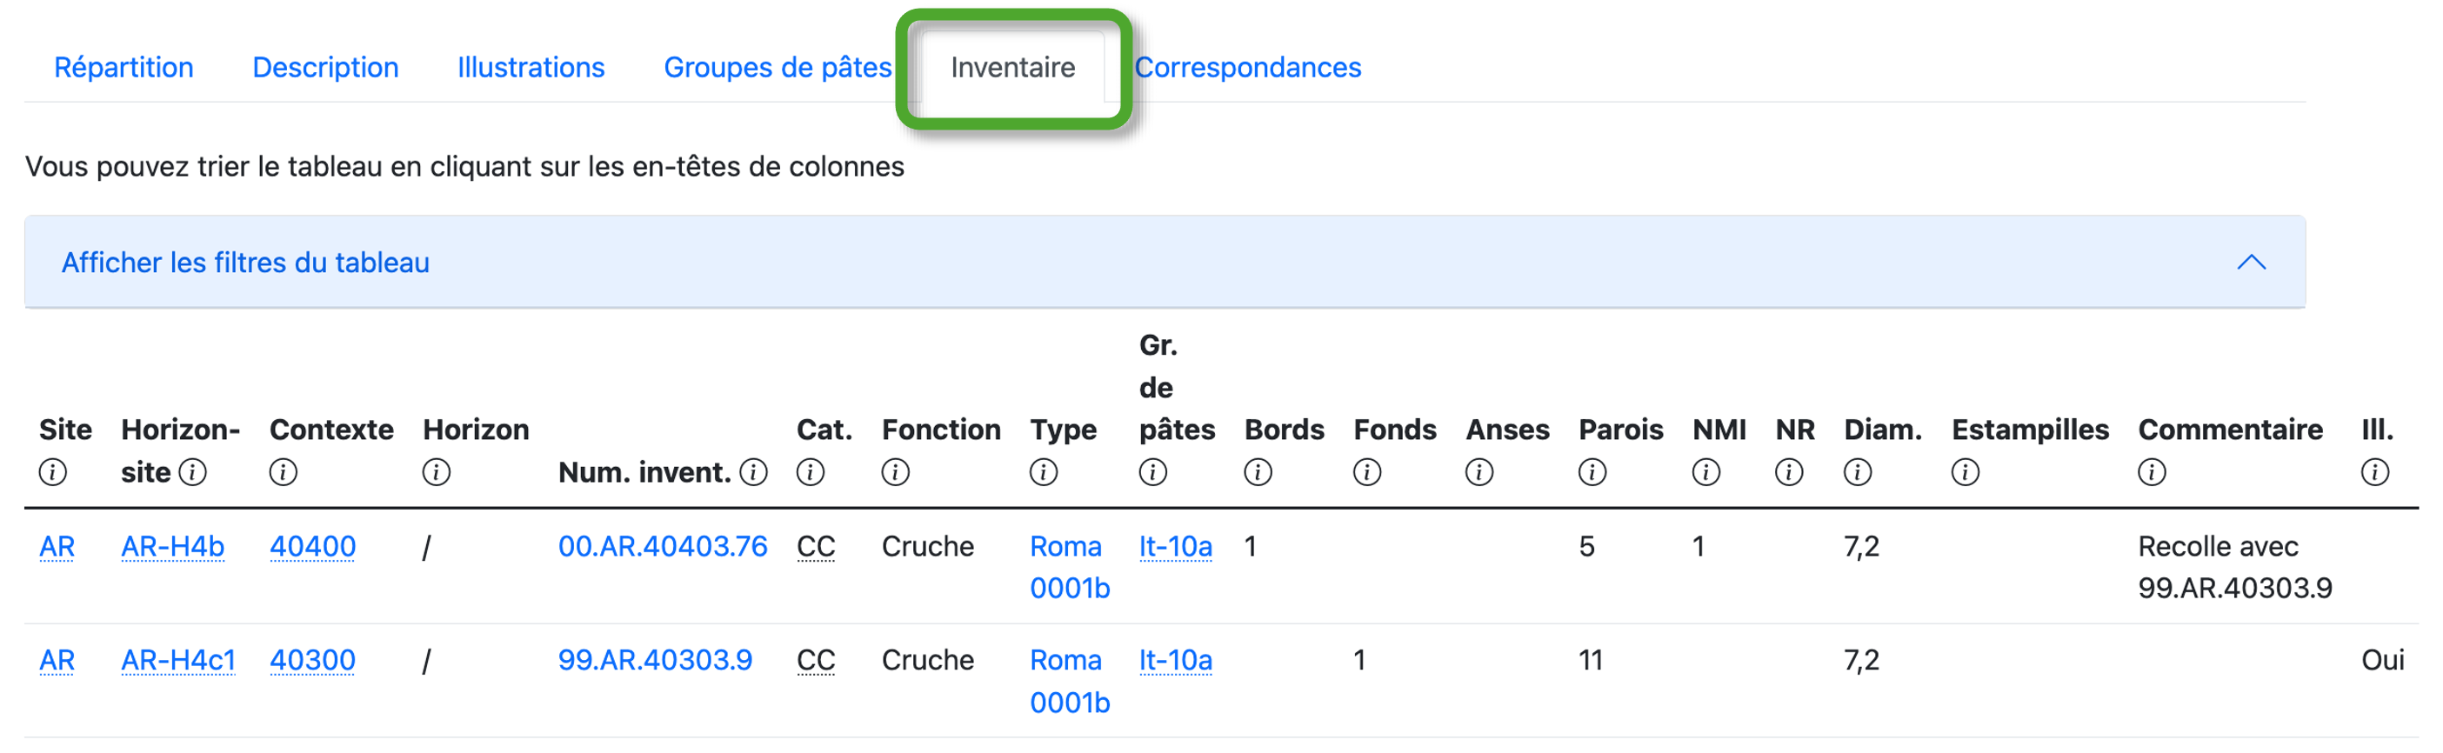Click the info icon under Fonction header
The width and height of the screenshot is (2443, 753).
895,472
